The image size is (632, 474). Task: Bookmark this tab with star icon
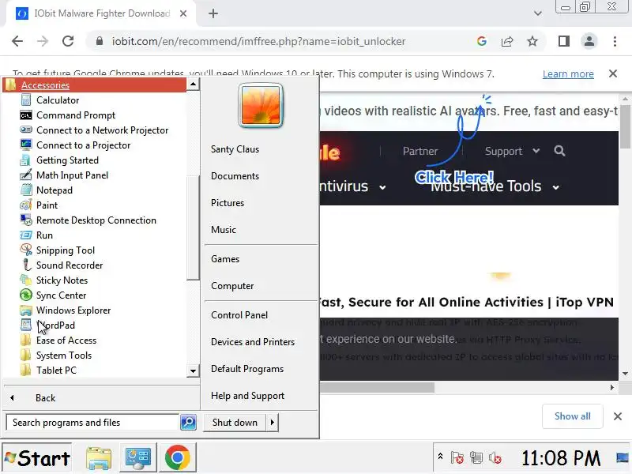(532, 41)
